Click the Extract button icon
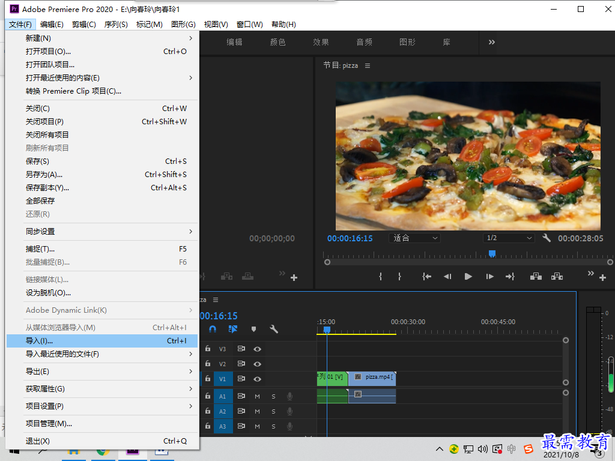This screenshot has width=615, height=461. point(557,277)
